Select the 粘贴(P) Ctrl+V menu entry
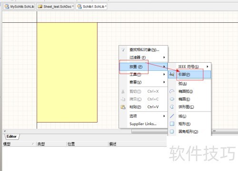The width and height of the screenshot is (238, 171). pos(143,107)
